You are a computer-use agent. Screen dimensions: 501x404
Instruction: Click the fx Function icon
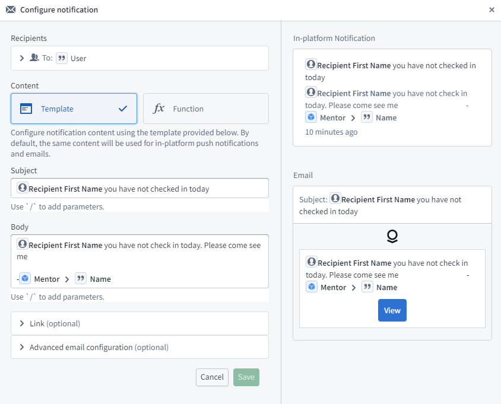point(158,109)
